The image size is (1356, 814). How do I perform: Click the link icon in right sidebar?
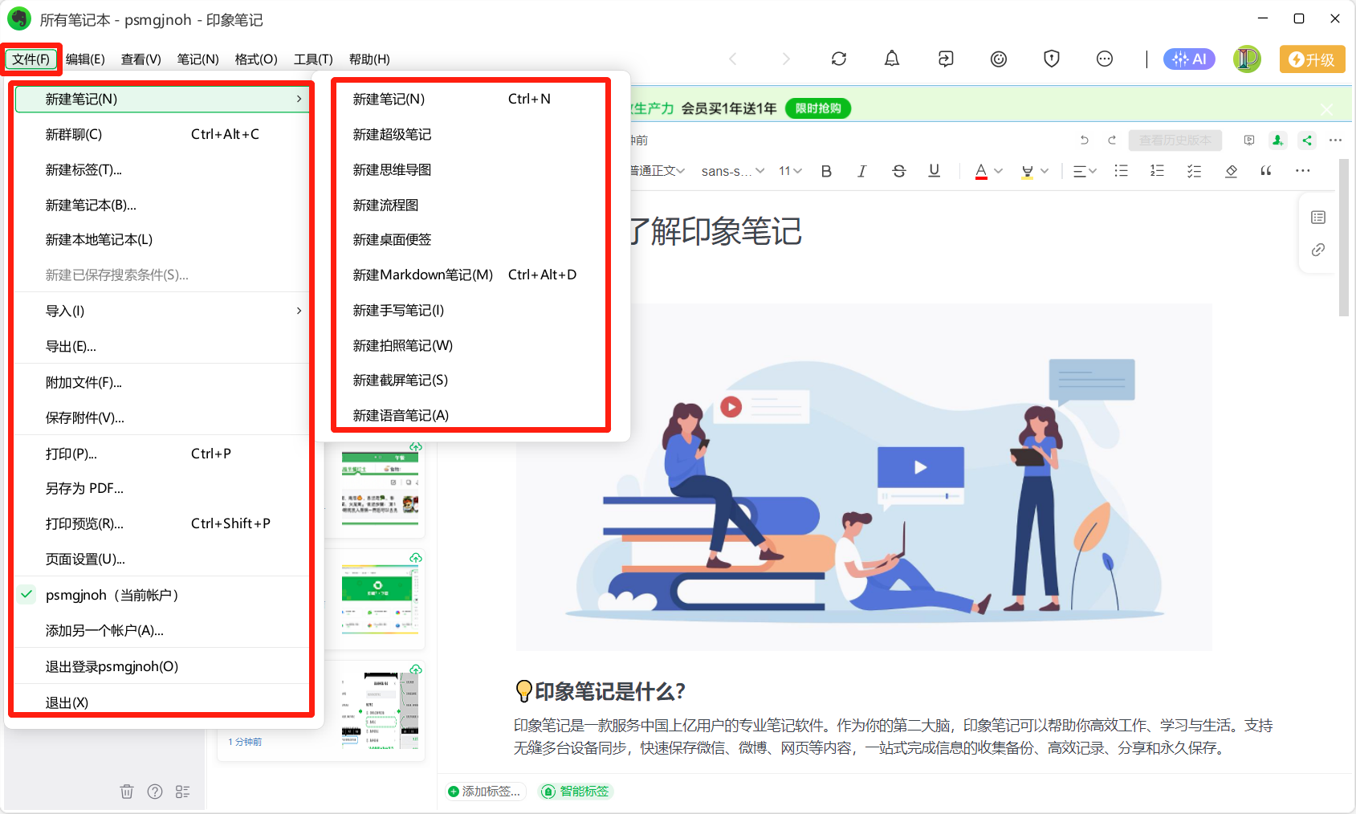(x=1318, y=250)
